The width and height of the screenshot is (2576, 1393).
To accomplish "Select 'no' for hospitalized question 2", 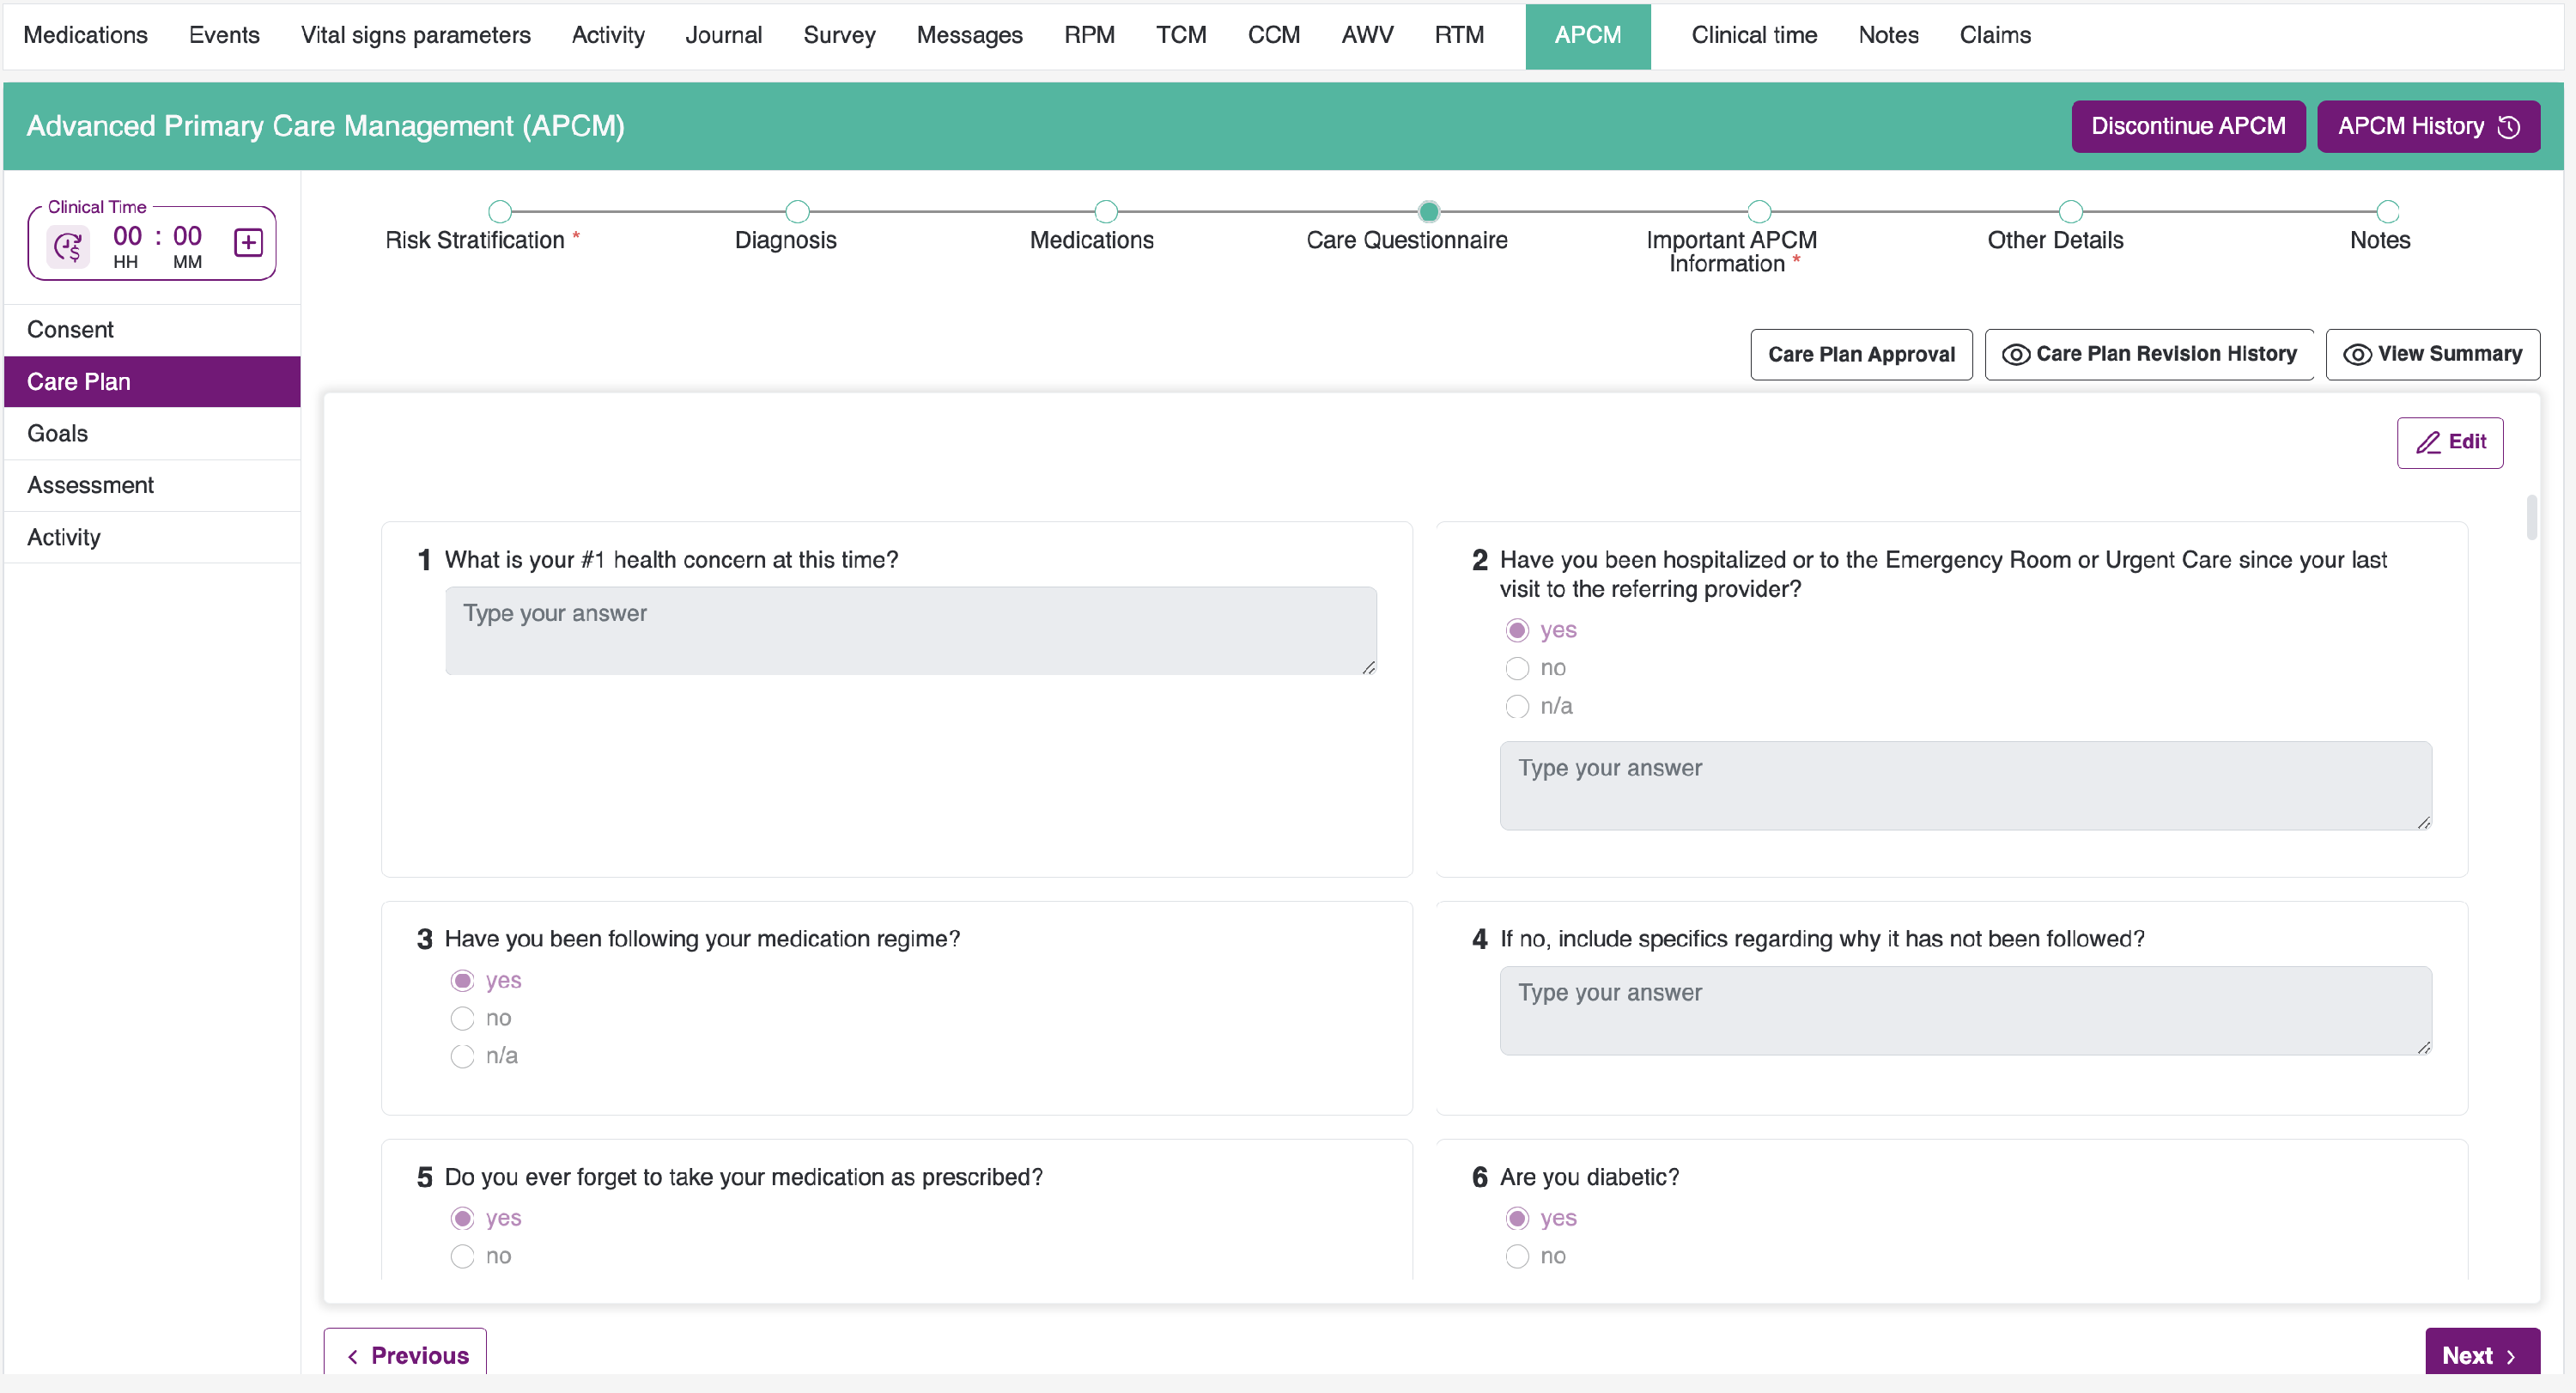I will click(1517, 668).
